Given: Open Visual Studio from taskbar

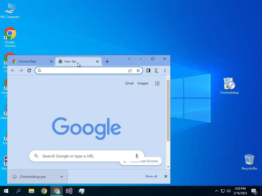Looking at the screenshot, I should pos(69,191).
